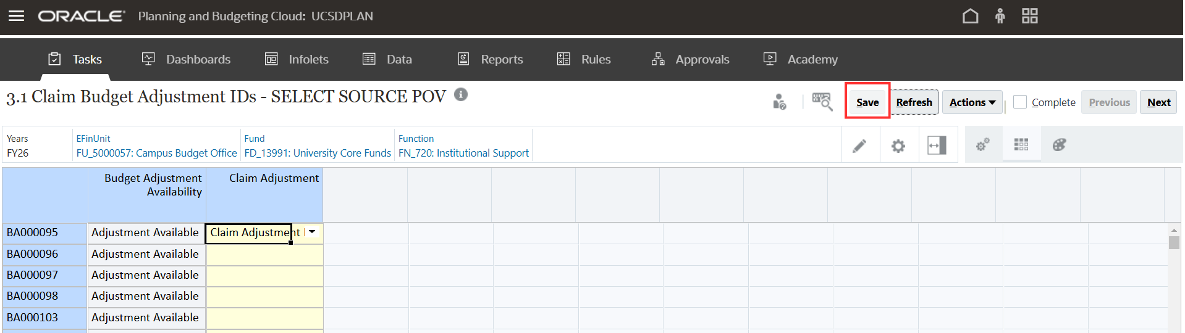
Task: Open the Academy tab
Action: [x=801, y=59]
